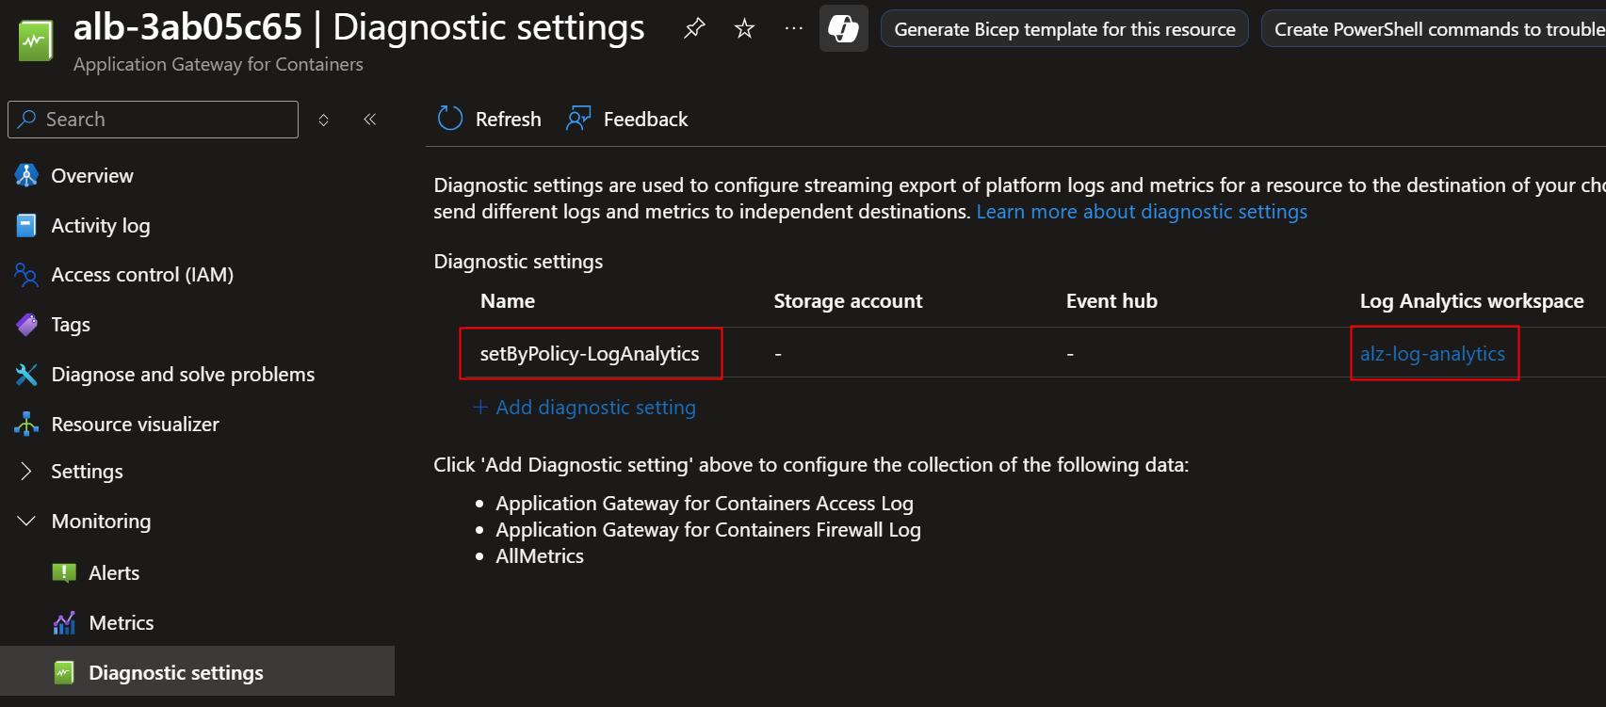The height and width of the screenshot is (707, 1606).
Task: Click the Refresh circular arrow icon
Action: (450, 119)
